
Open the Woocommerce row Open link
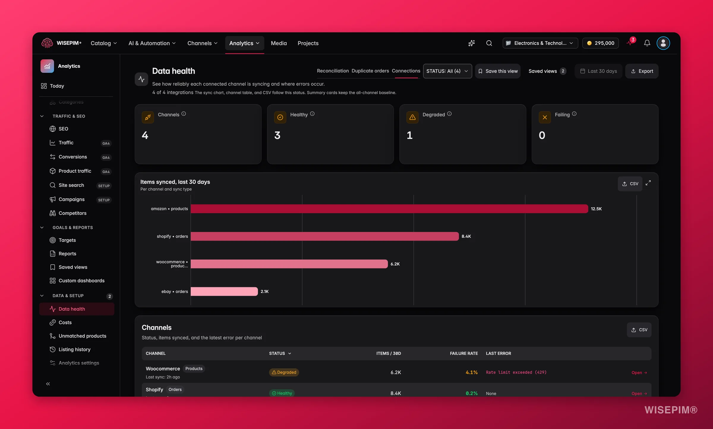(x=639, y=373)
